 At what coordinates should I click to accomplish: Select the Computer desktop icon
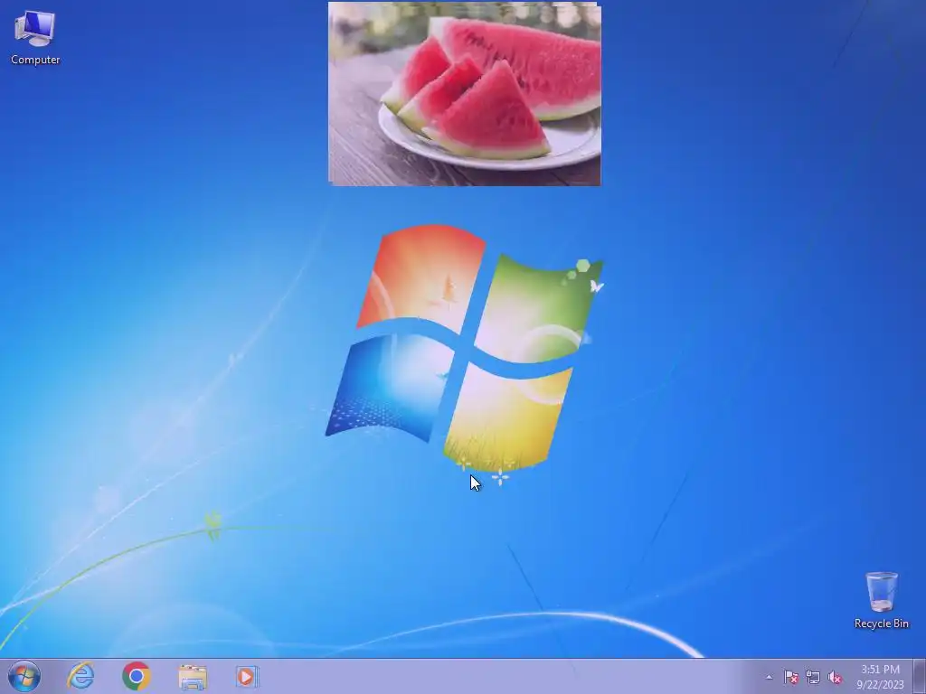(x=35, y=38)
